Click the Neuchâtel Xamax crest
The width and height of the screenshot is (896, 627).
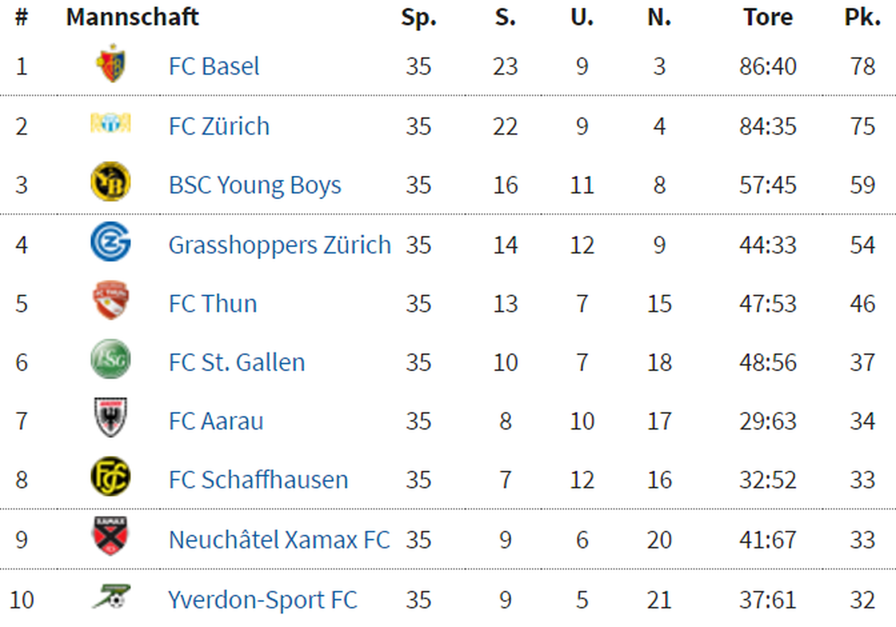(111, 536)
